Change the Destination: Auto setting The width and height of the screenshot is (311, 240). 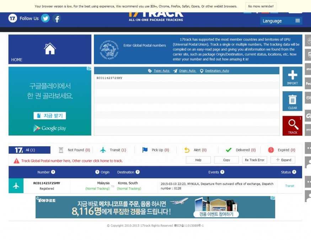217,71
